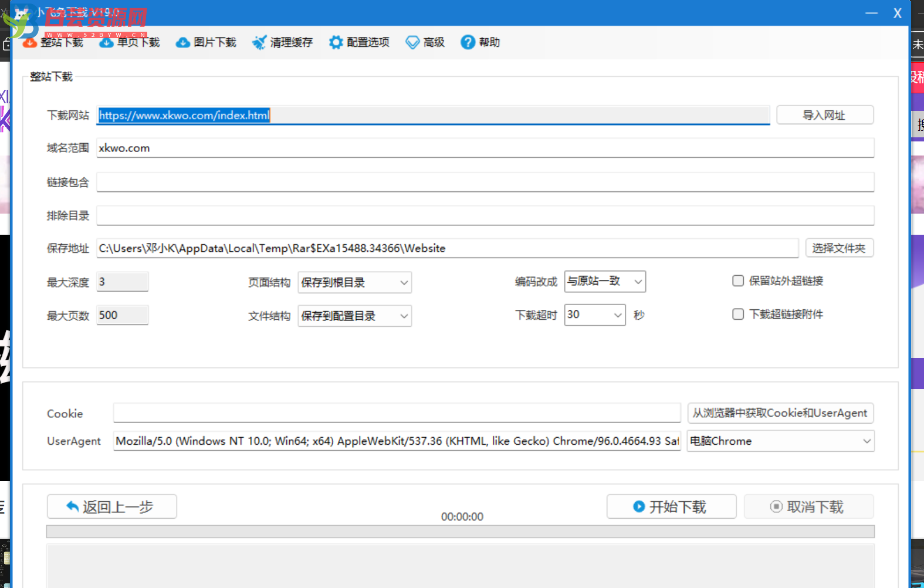Focus the 下载网站 URL field
The image size is (924, 588).
(433, 115)
